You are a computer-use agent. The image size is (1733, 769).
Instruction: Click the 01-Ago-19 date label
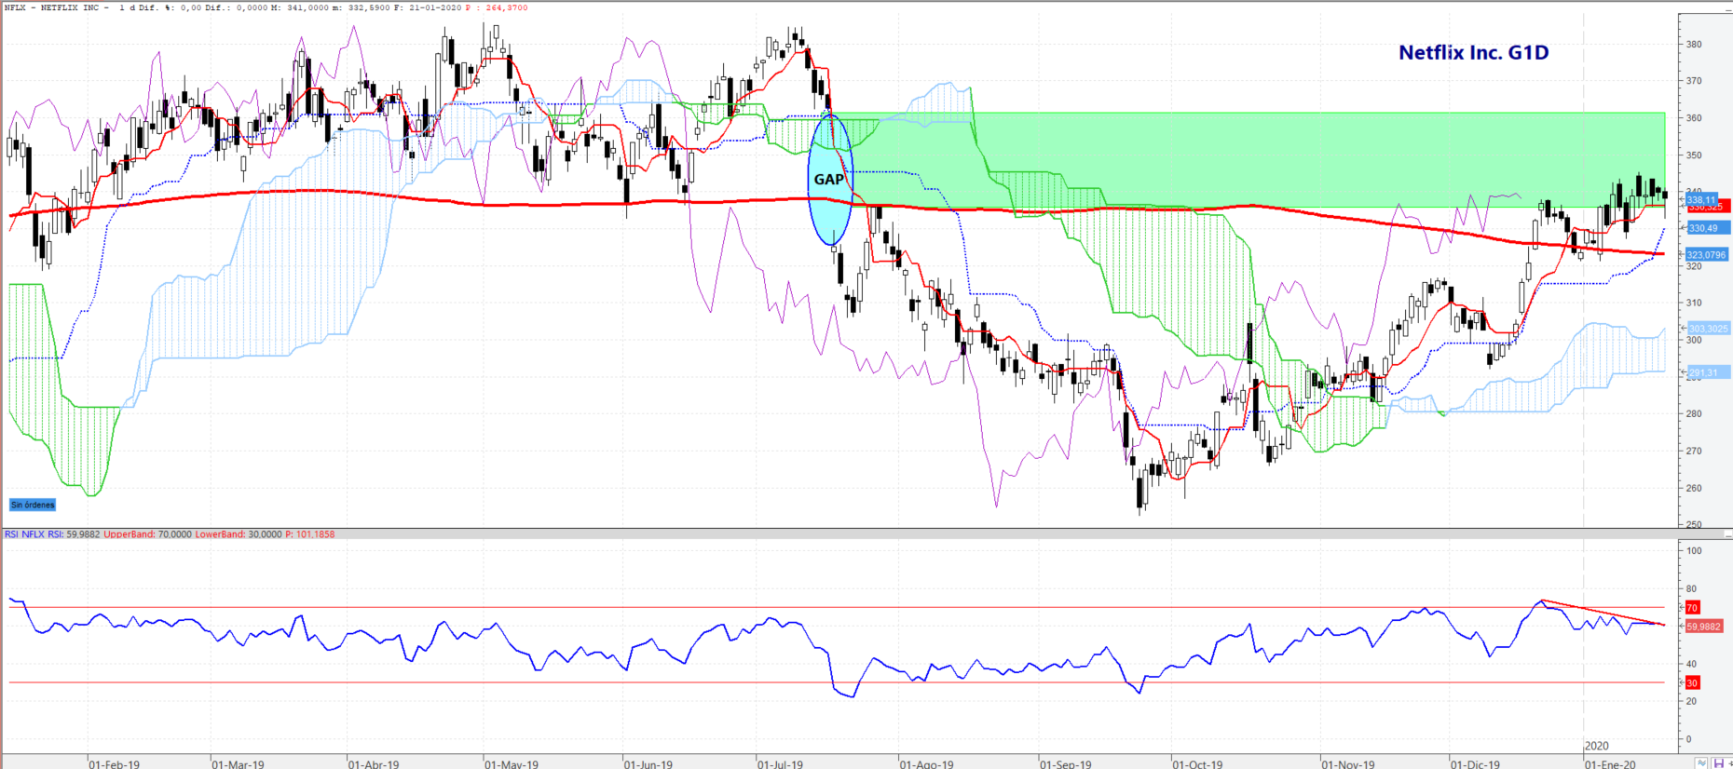927,764
